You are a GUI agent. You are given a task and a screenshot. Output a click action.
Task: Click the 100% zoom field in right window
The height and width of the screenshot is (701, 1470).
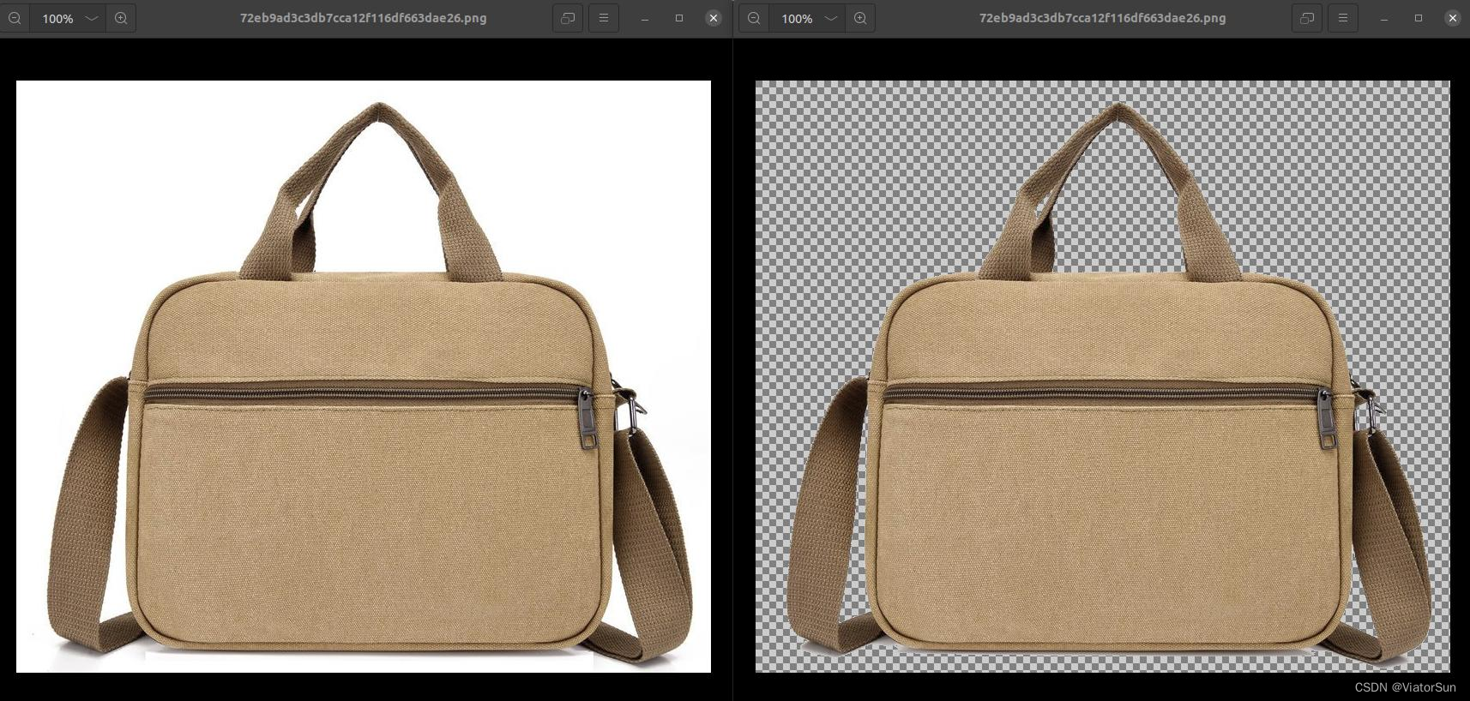tap(797, 18)
